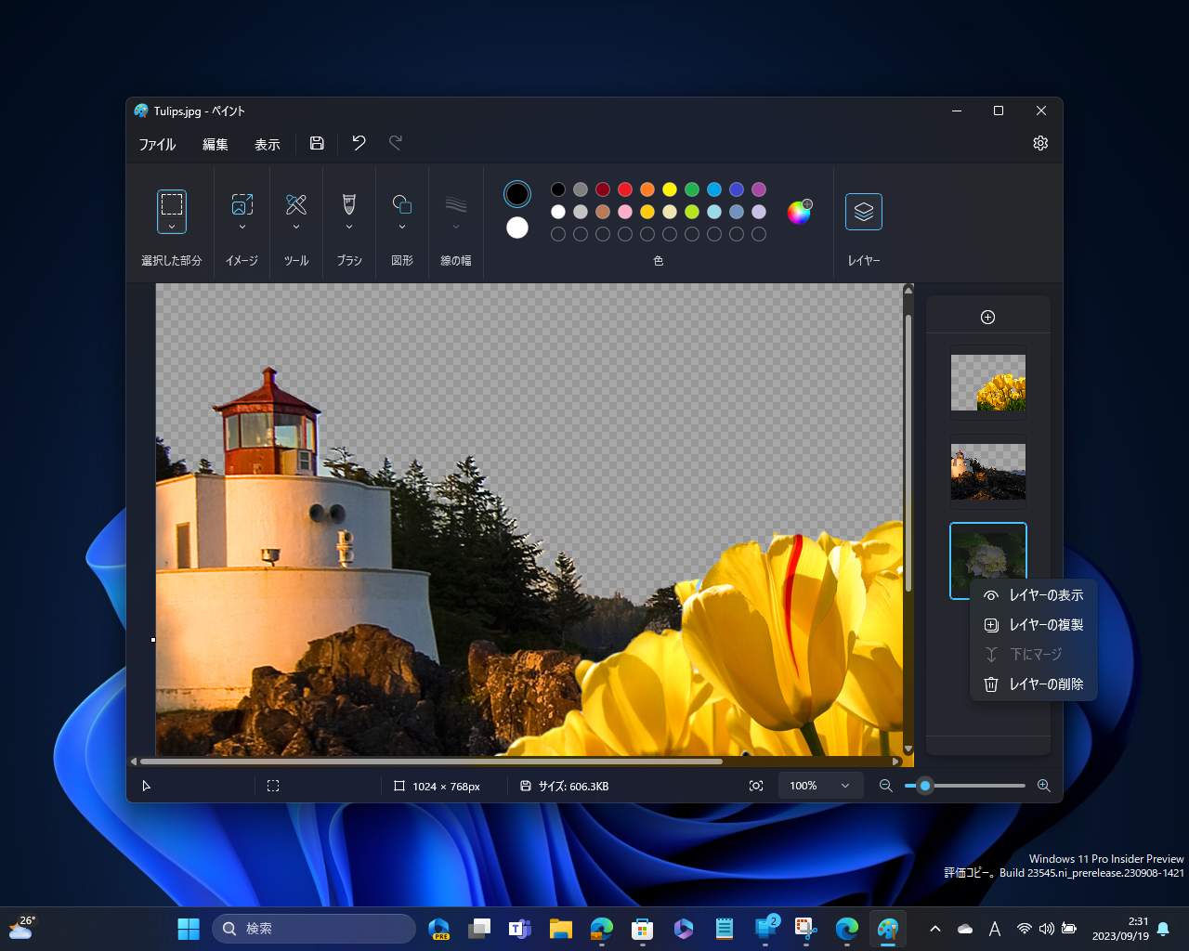Open the ファイル menu
This screenshot has height=951, width=1189.
(157, 144)
